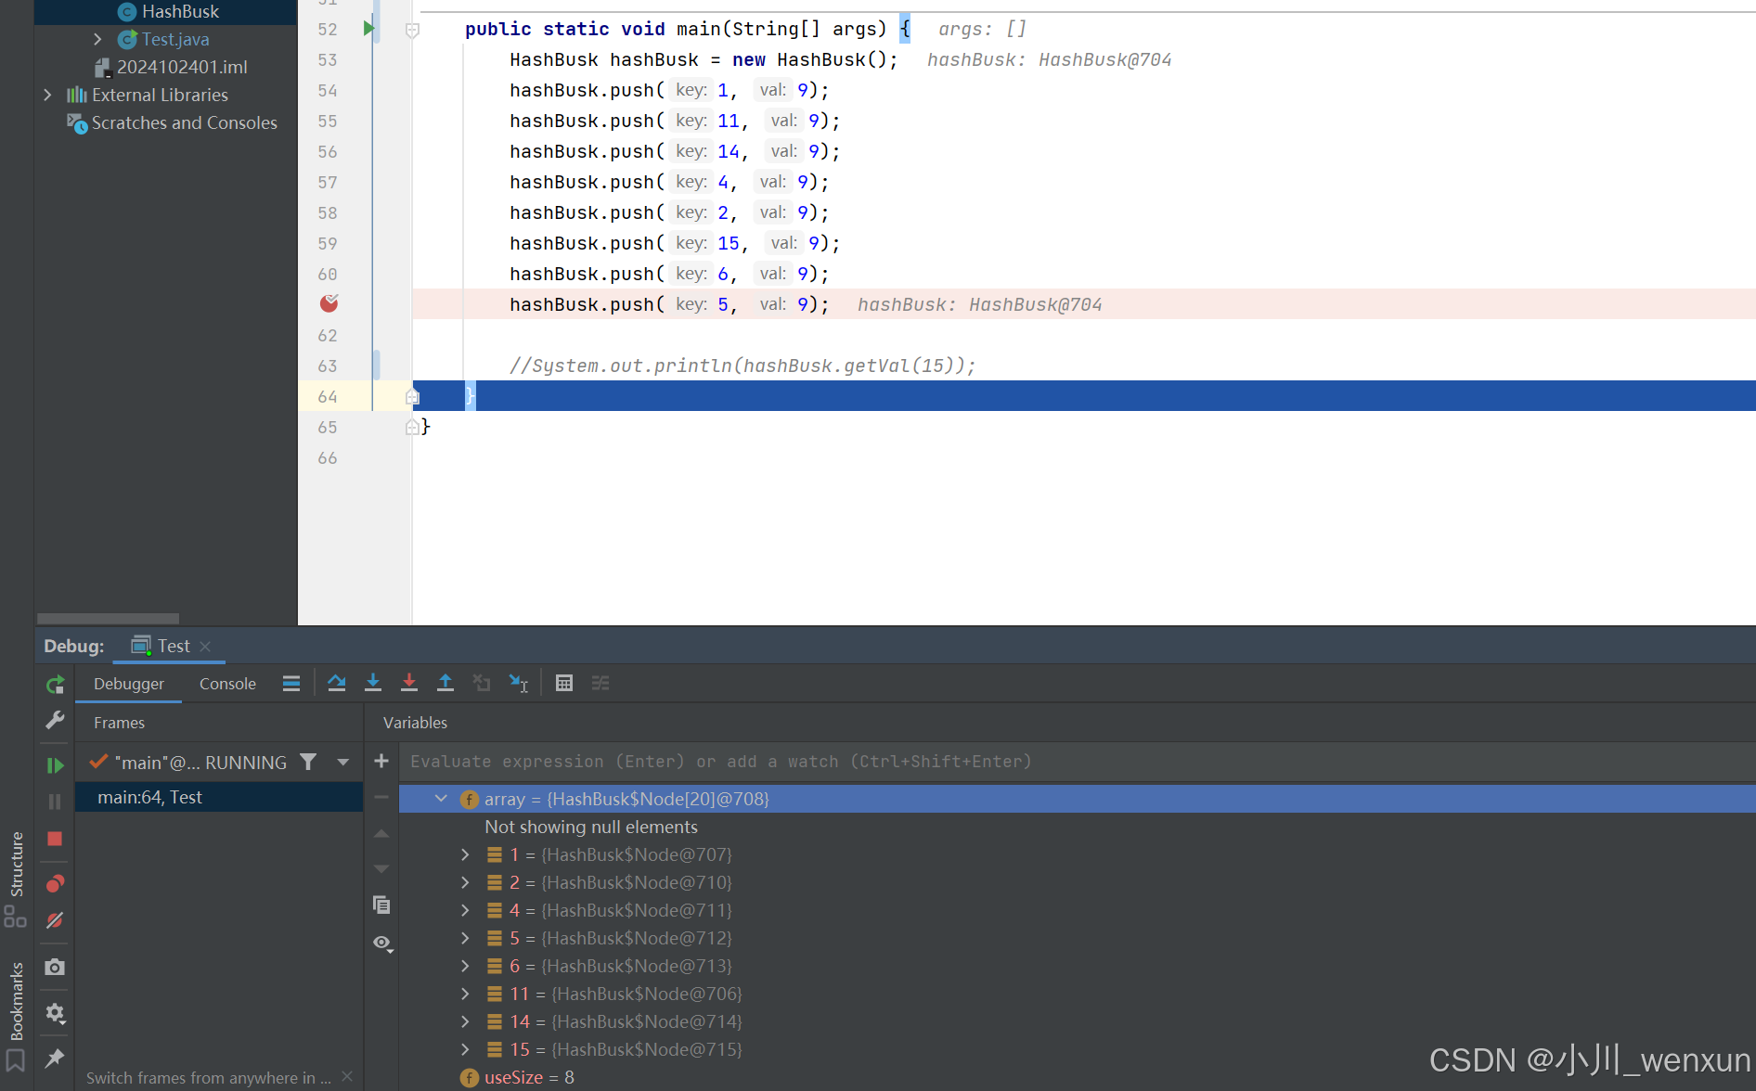Dismiss the Switch frames hint
Viewport: 1756px width, 1091px height.
point(347,1076)
